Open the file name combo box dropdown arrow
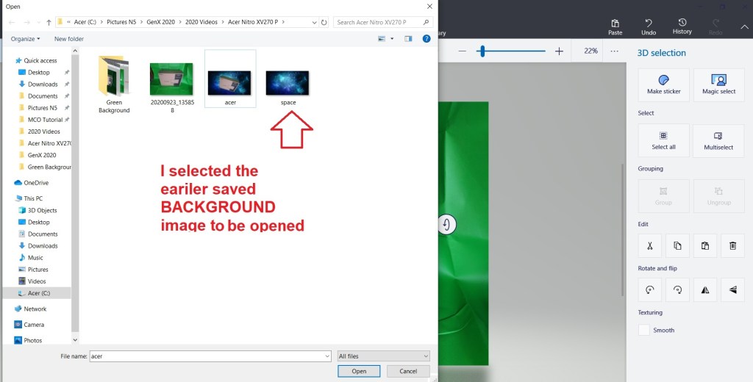 [x=326, y=356]
